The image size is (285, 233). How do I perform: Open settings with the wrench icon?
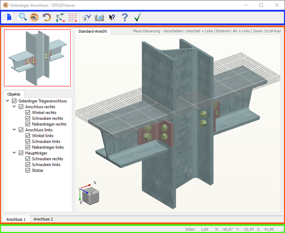pos(87,17)
